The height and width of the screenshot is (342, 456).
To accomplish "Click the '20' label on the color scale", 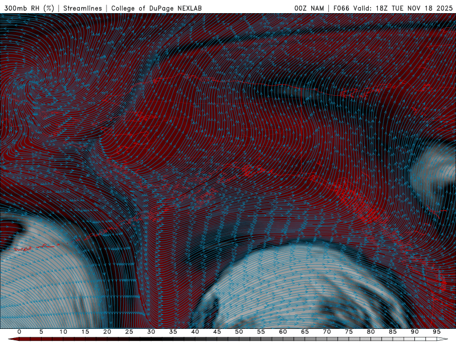I will [107, 332].
